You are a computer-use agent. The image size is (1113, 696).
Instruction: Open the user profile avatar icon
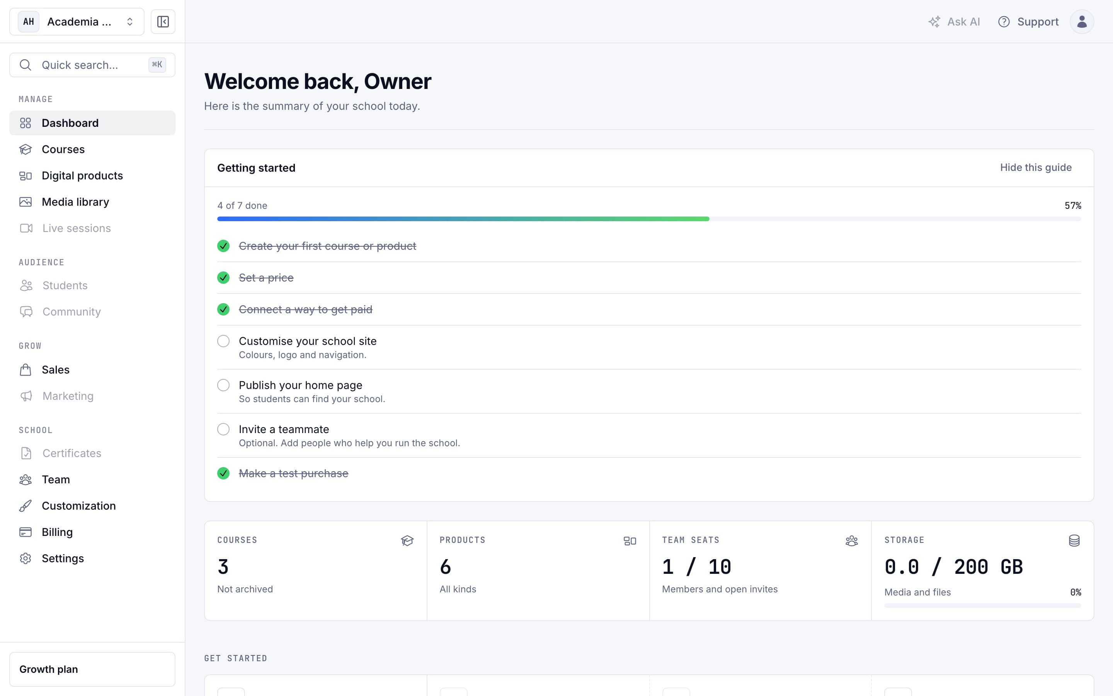(x=1082, y=22)
